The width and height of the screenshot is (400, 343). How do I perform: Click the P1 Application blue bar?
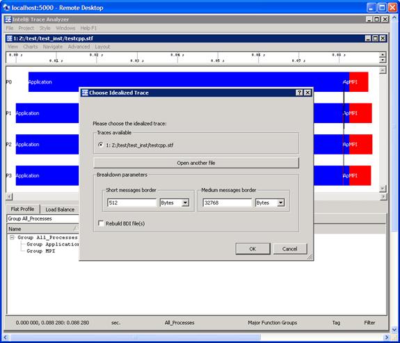click(47, 113)
